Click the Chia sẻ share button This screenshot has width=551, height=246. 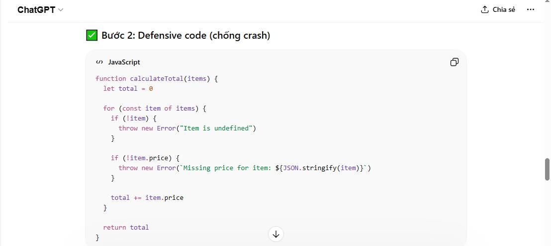pos(498,10)
